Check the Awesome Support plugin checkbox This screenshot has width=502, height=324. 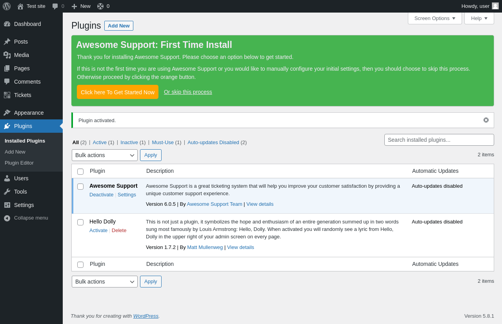(x=80, y=187)
